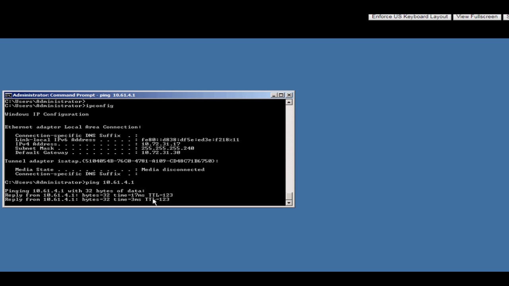The width and height of the screenshot is (509, 286).
Task: Open the Command Prompt system menu icon
Action: (8, 95)
